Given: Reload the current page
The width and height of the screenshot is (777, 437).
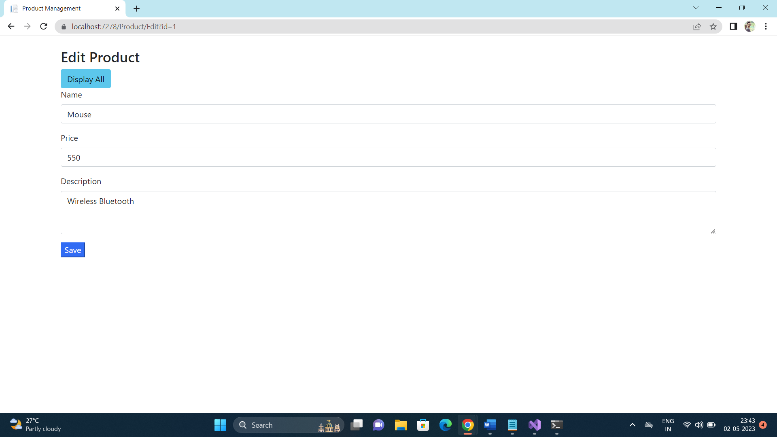Looking at the screenshot, I should click(x=44, y=26).
